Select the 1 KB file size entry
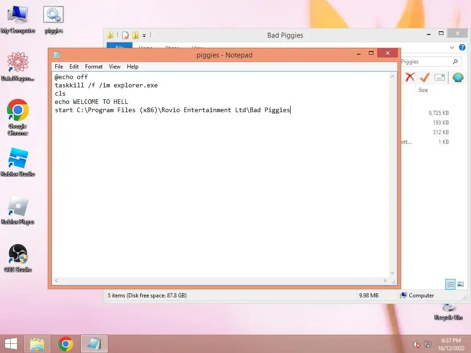 (x=443, y=142)
